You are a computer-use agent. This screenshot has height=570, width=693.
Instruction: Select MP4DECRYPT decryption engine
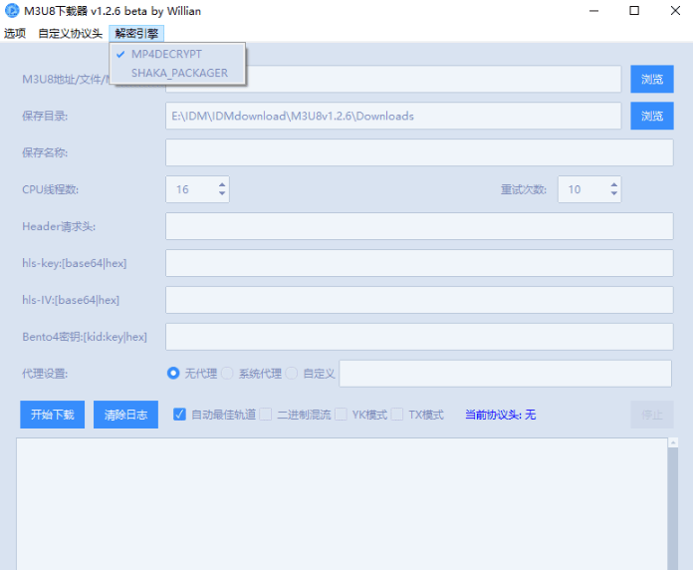166,54
